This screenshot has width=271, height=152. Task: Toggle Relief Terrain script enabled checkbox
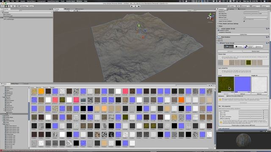pos(221,43)
